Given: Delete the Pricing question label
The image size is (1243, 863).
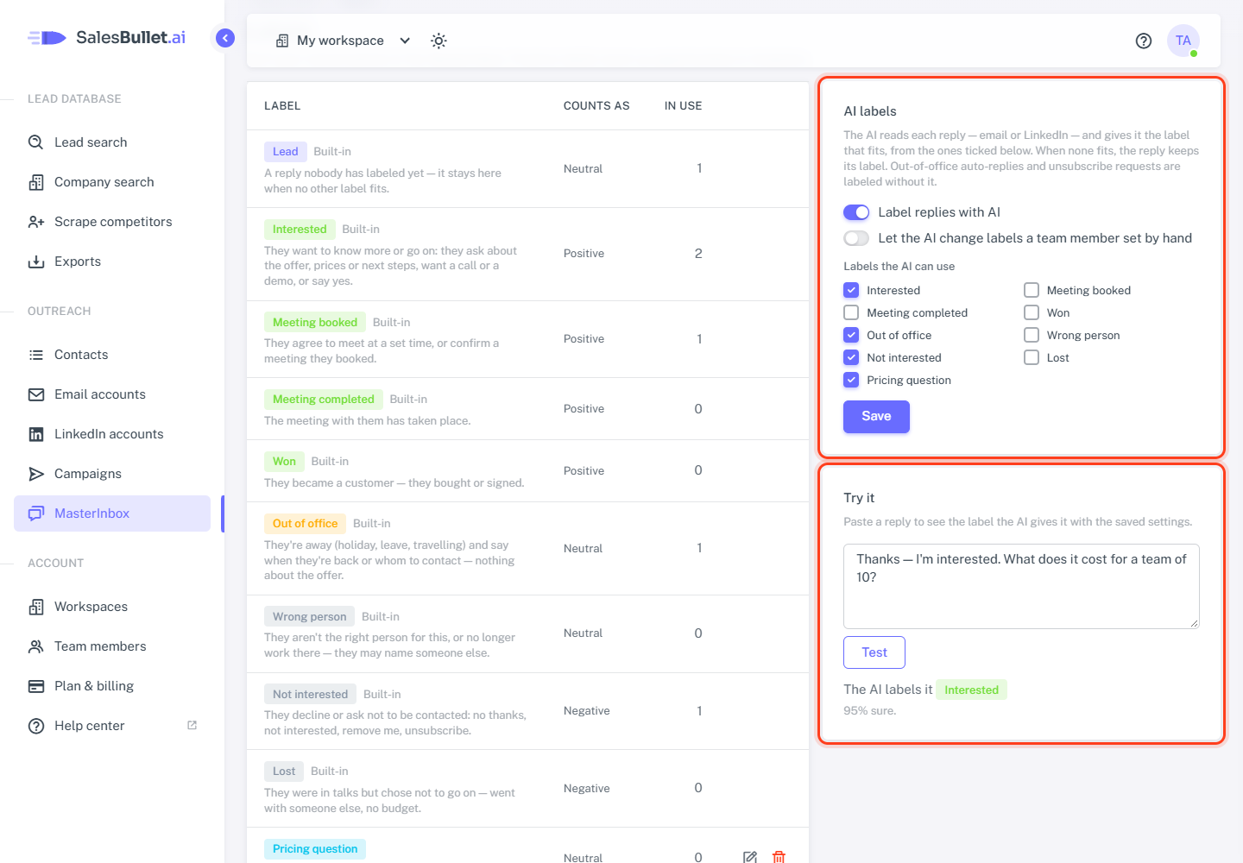Looking at the screenshot, I should point(779,857).
